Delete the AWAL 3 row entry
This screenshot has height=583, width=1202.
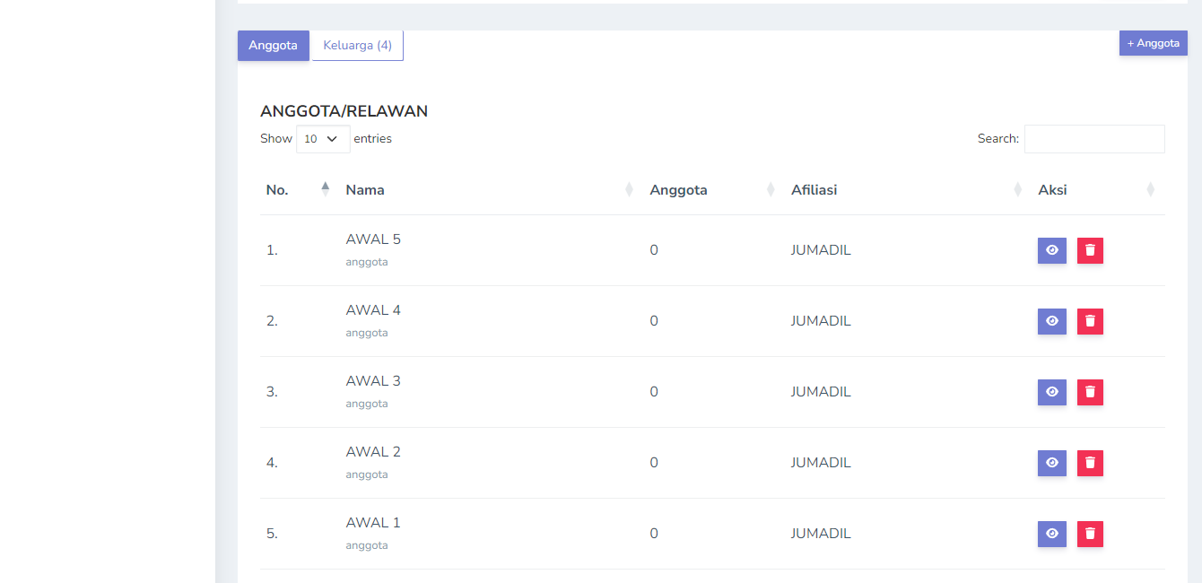coord(1090,392)
